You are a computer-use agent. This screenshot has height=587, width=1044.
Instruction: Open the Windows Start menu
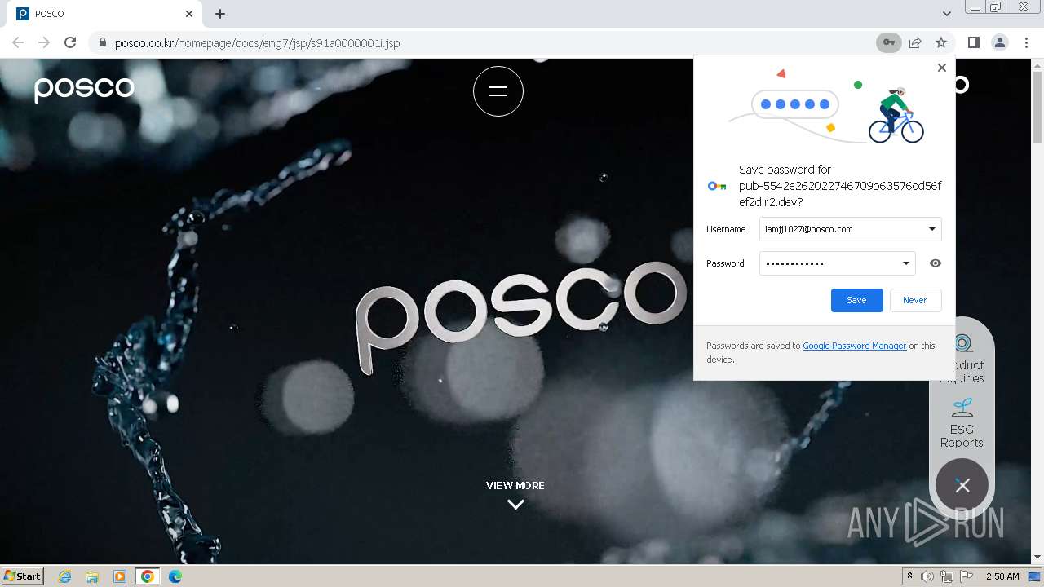pos(23,576)
